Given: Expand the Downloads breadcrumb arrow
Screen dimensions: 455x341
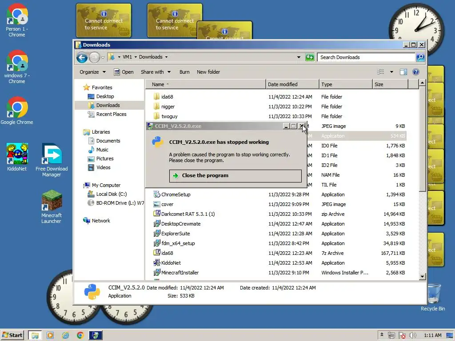Looking at the screenshot, I should [x=166, y=57].
